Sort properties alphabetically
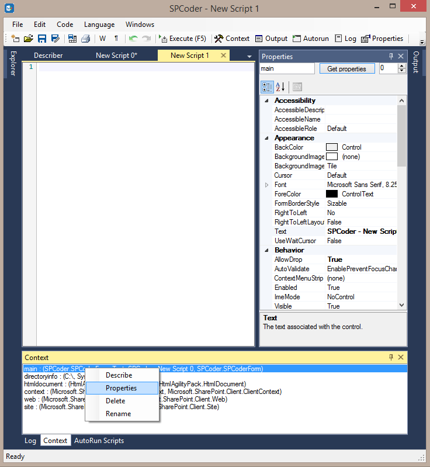 click(x=280, y=87)
